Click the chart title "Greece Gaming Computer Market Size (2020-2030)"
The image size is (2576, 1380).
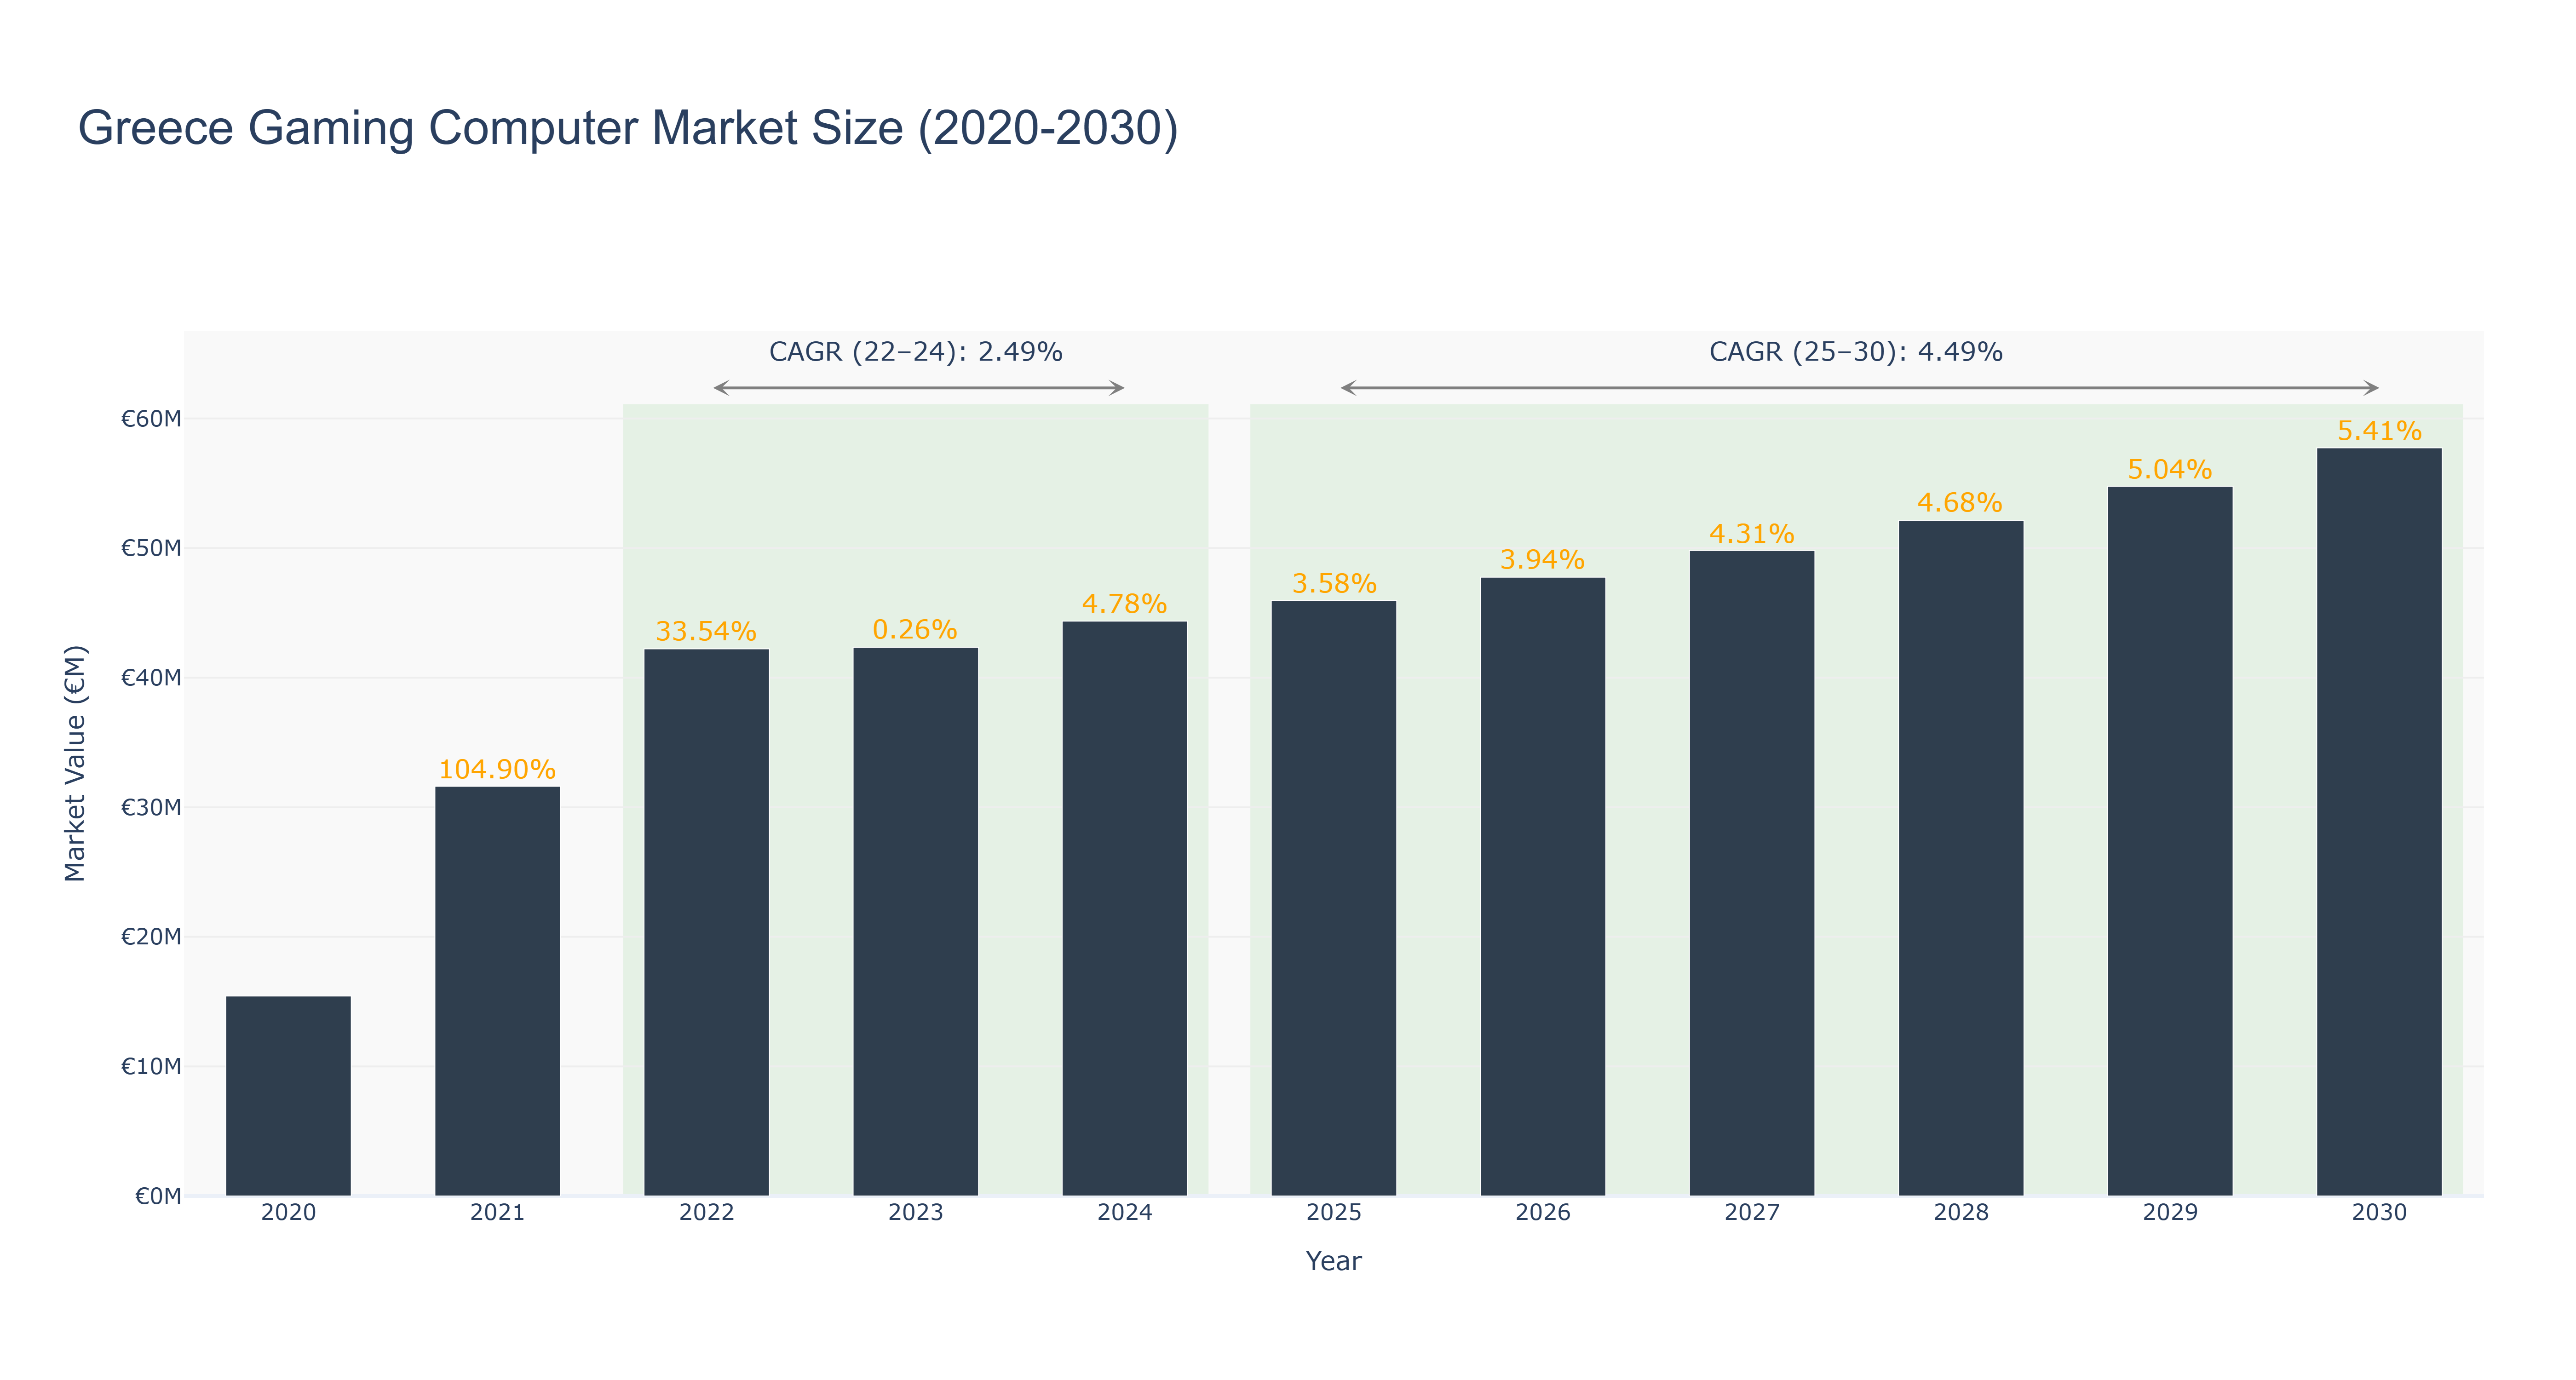tap(628, 129)
